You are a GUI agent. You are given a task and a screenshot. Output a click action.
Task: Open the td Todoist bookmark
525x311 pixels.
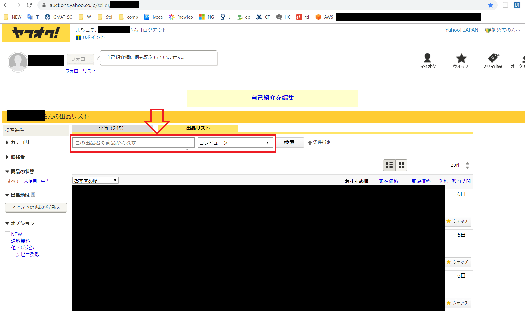point(303,17)
